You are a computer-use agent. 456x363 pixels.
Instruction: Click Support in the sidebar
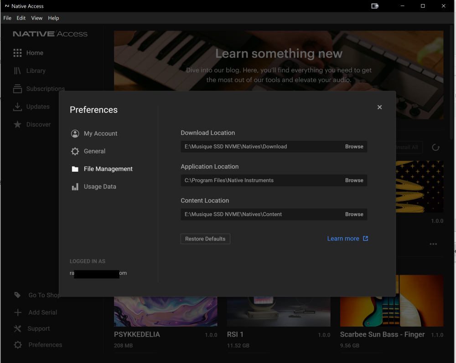pyautogui.click(x=39, y=328)
